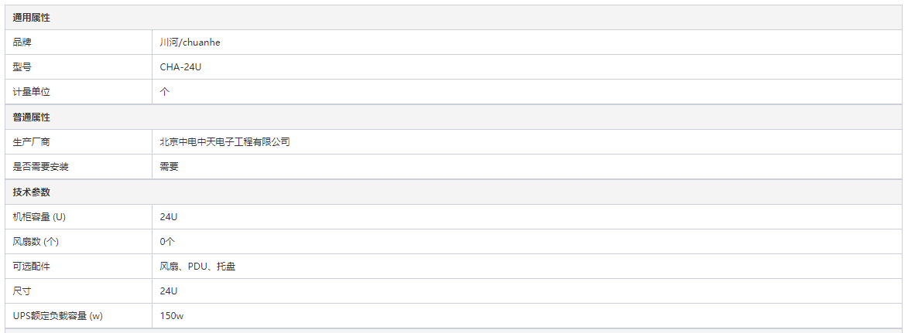Click the 普通属性 section header
The image size is (908, 333).
(x=32, y=117)
